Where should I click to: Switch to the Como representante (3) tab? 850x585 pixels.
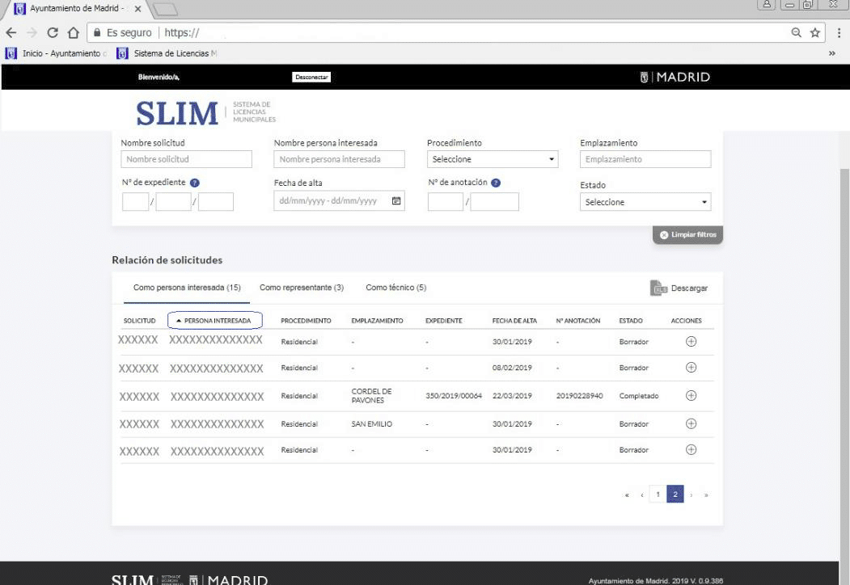click(x=302, y=288)
